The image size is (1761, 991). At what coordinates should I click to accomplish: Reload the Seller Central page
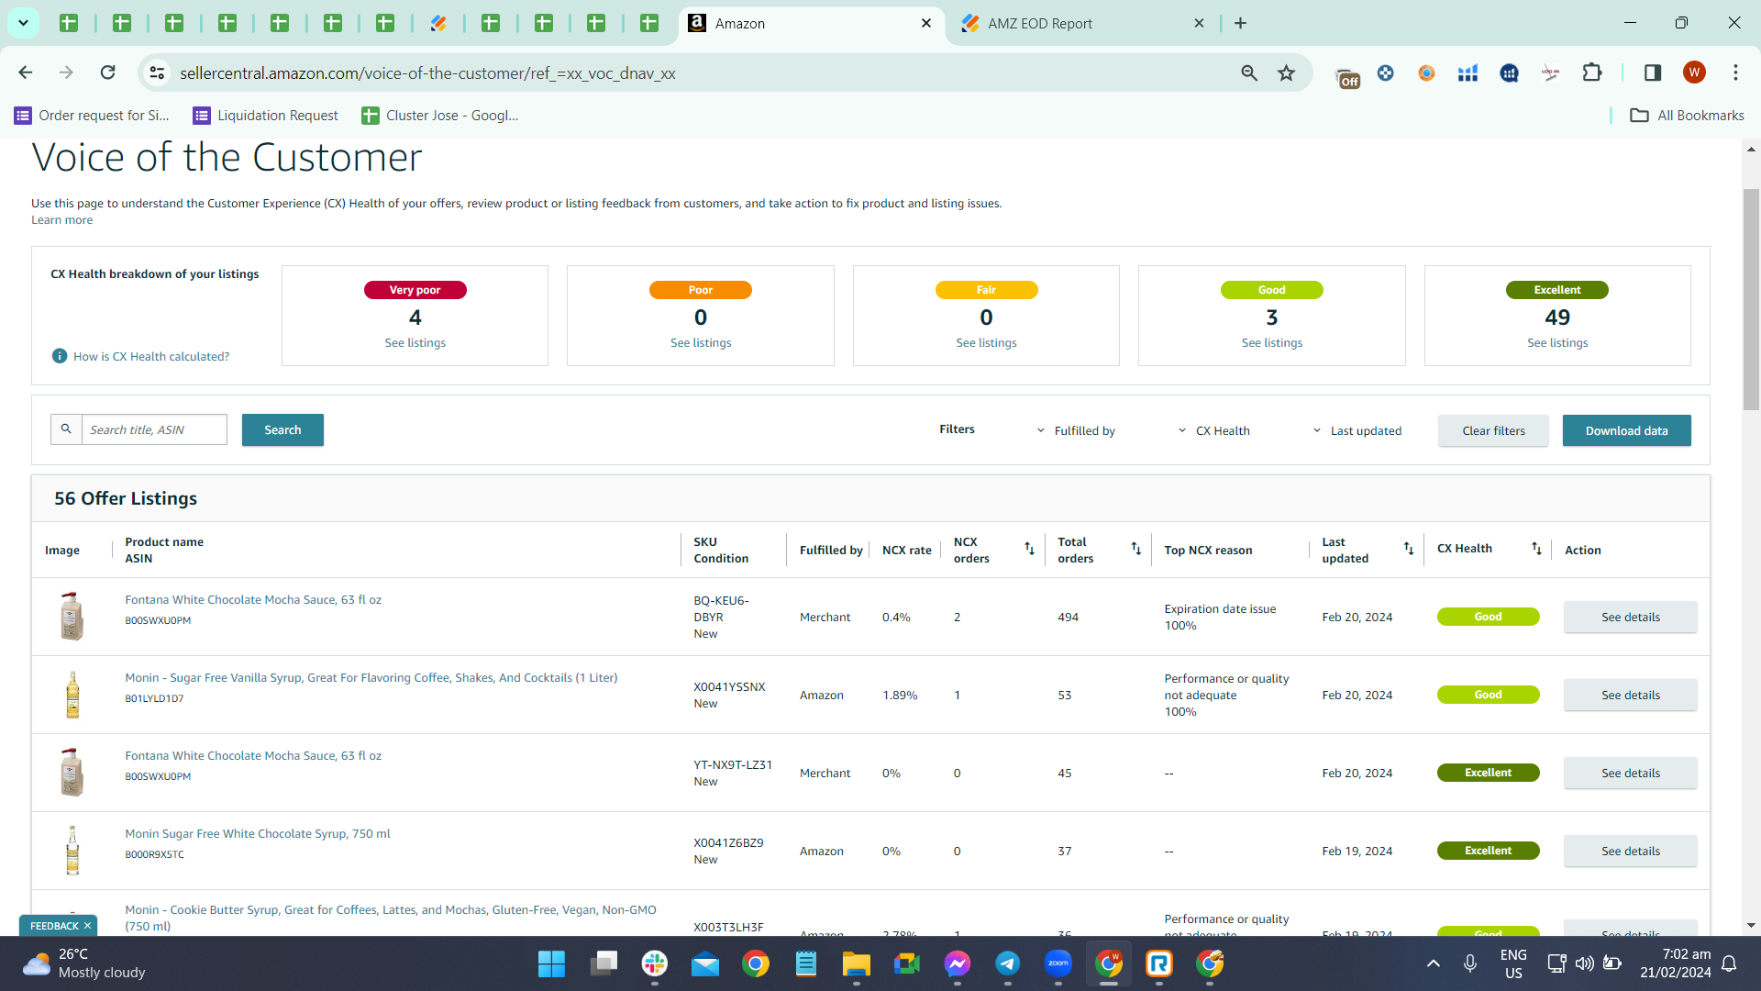tap(108, 72)
